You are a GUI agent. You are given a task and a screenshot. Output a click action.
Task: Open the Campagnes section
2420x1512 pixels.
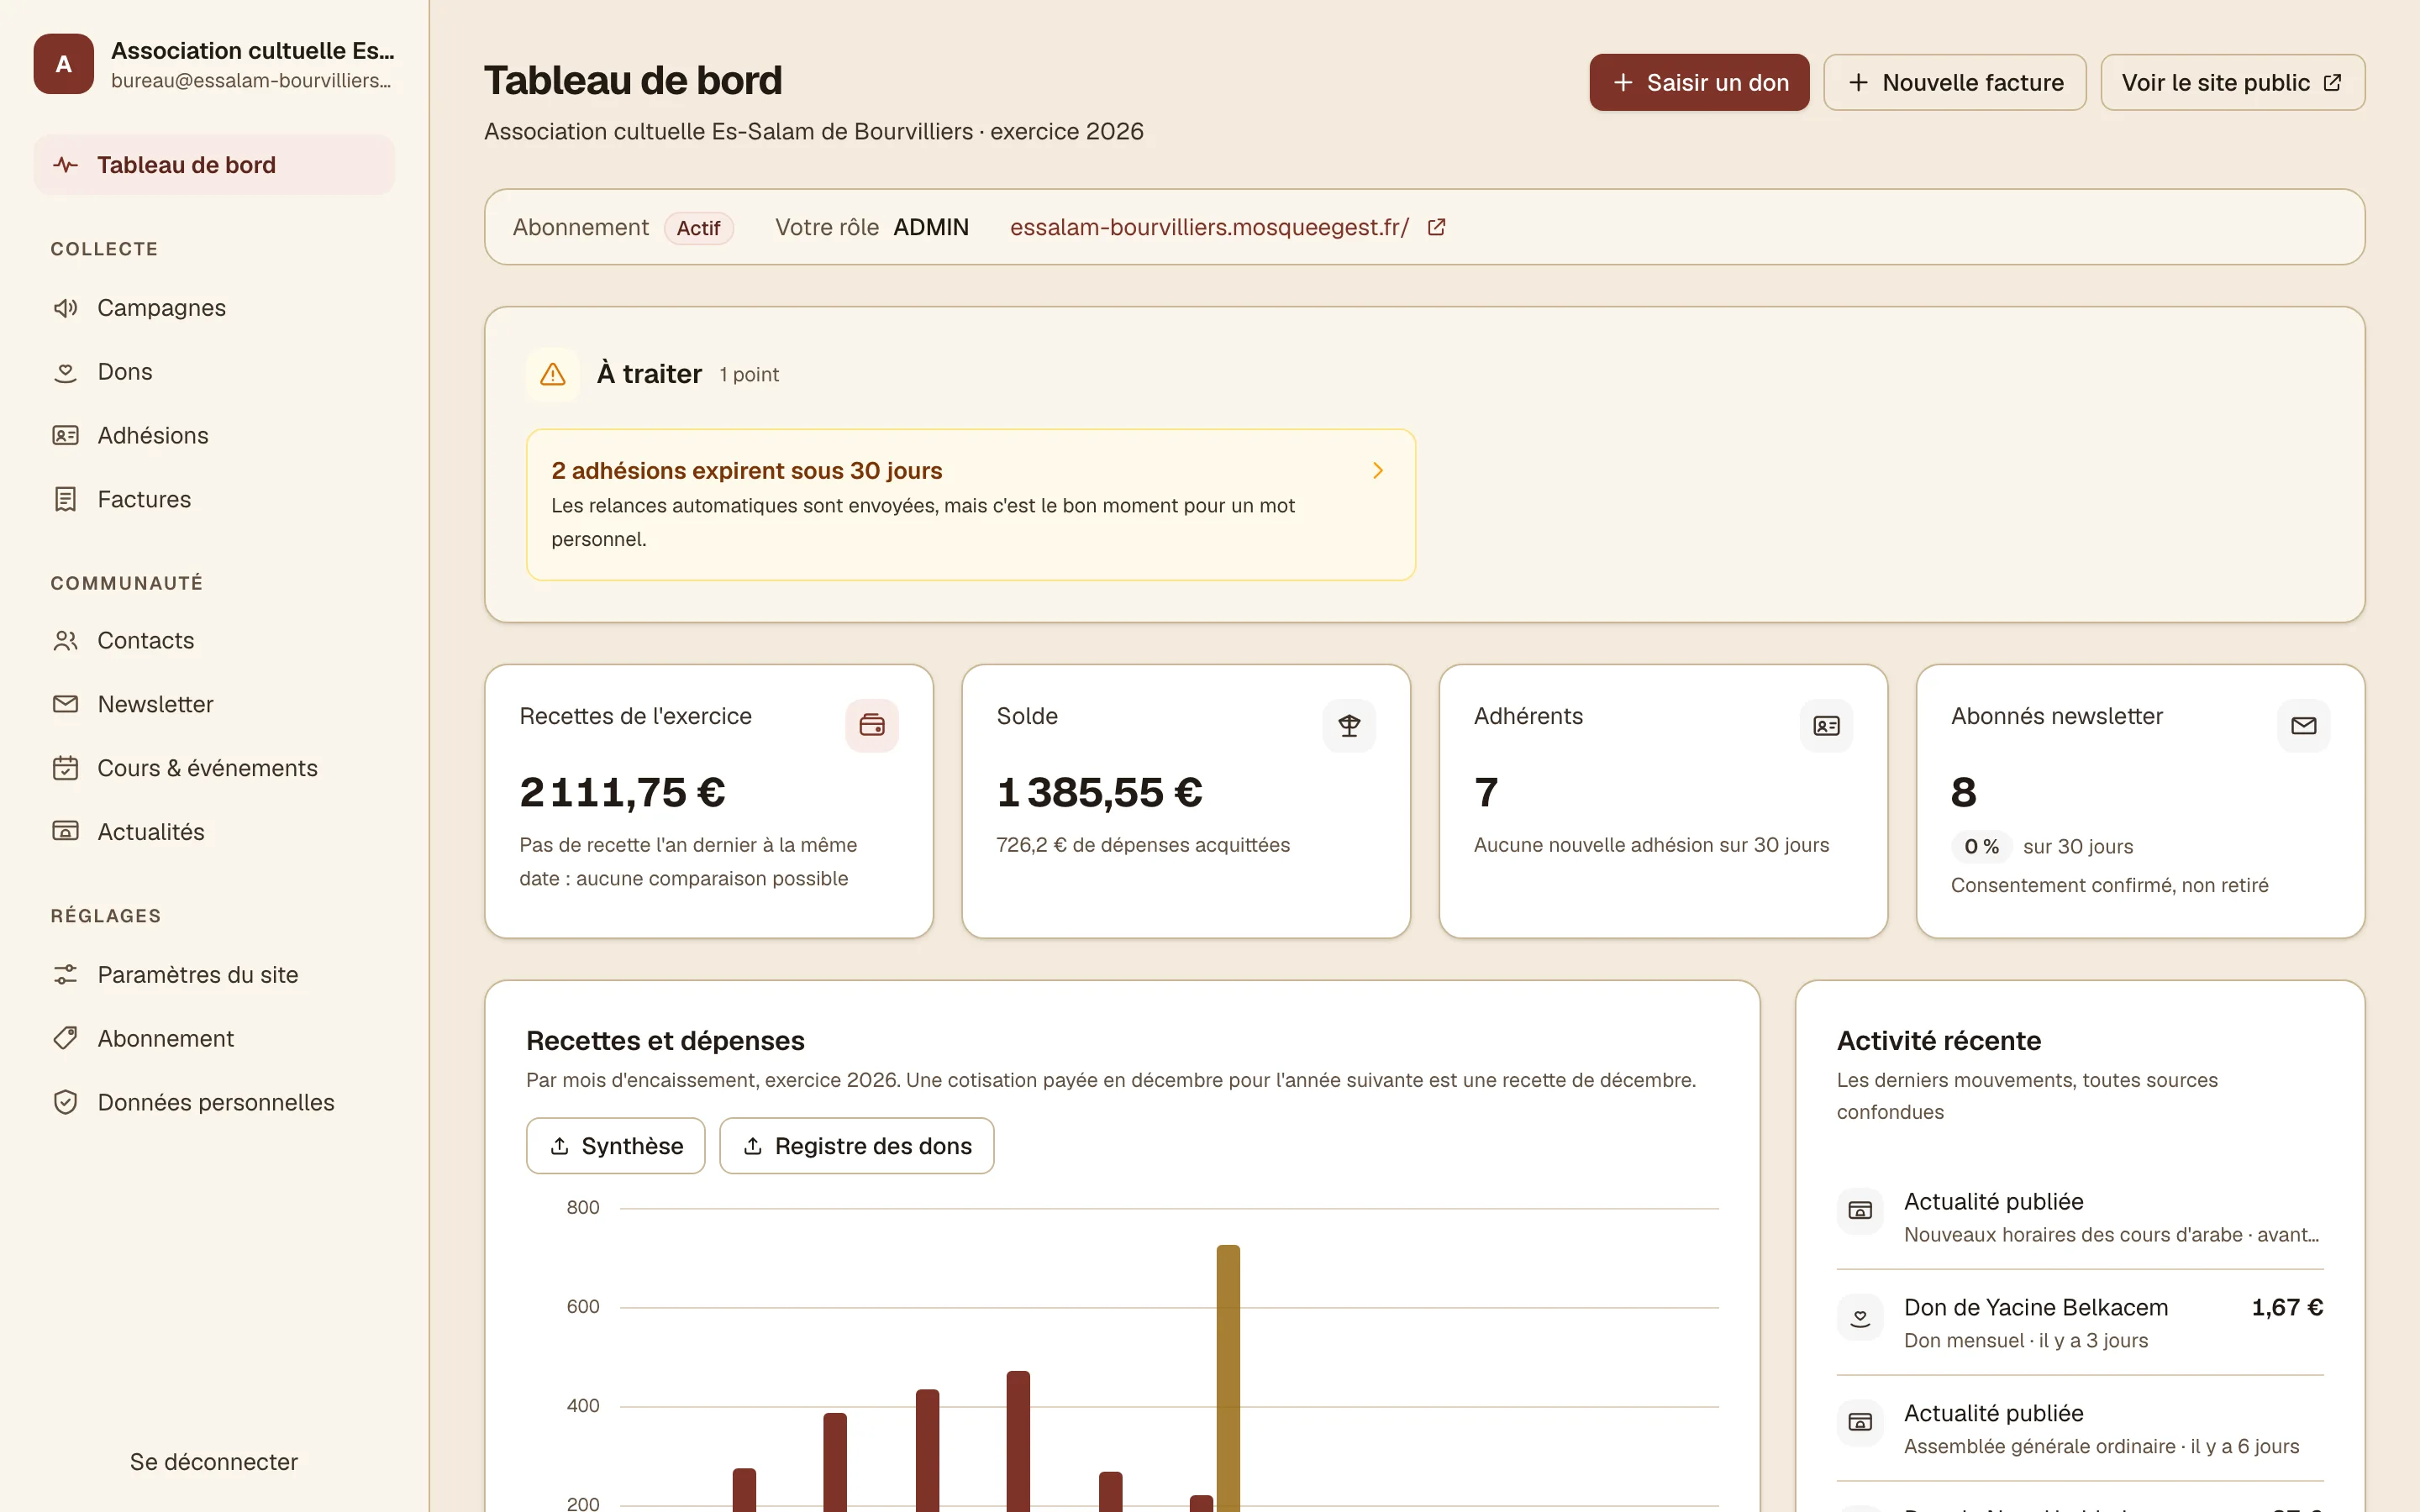[214, 308]
